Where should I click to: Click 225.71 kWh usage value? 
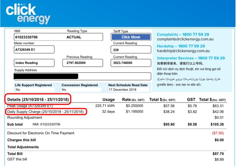[x=105, y=106]
